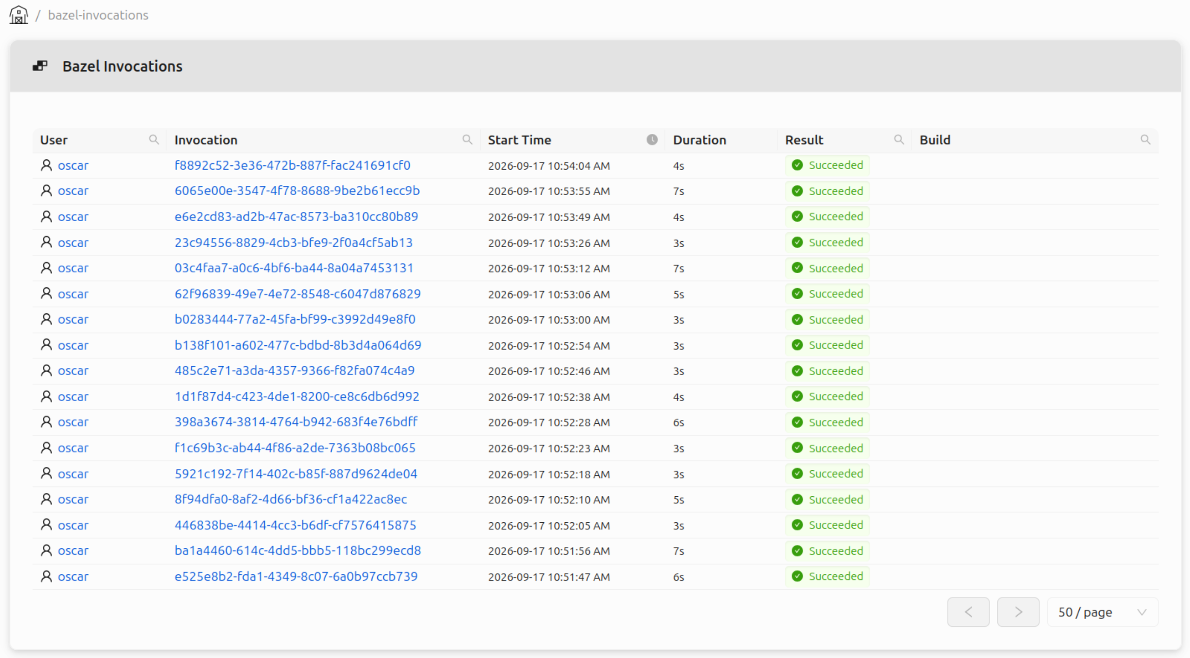Image resolution: width=1190 pixels, height=658 pixels.
Task: Click the Succeeded badge for invocation 1d1f87d4
Action: pyautogui.click(x=827, y=396)
